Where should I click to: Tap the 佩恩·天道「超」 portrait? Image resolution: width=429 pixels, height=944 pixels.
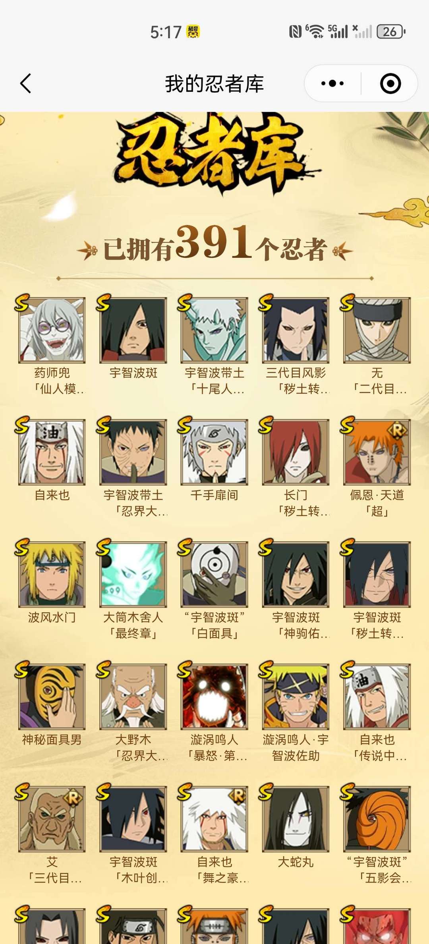[377, 452]
